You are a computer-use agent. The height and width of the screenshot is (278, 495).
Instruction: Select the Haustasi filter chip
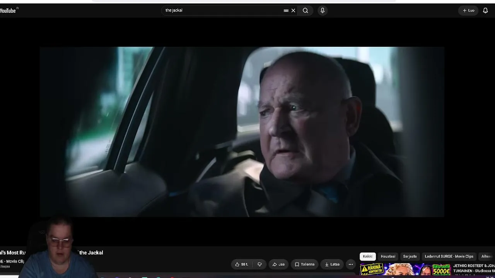tap(388, 256)
